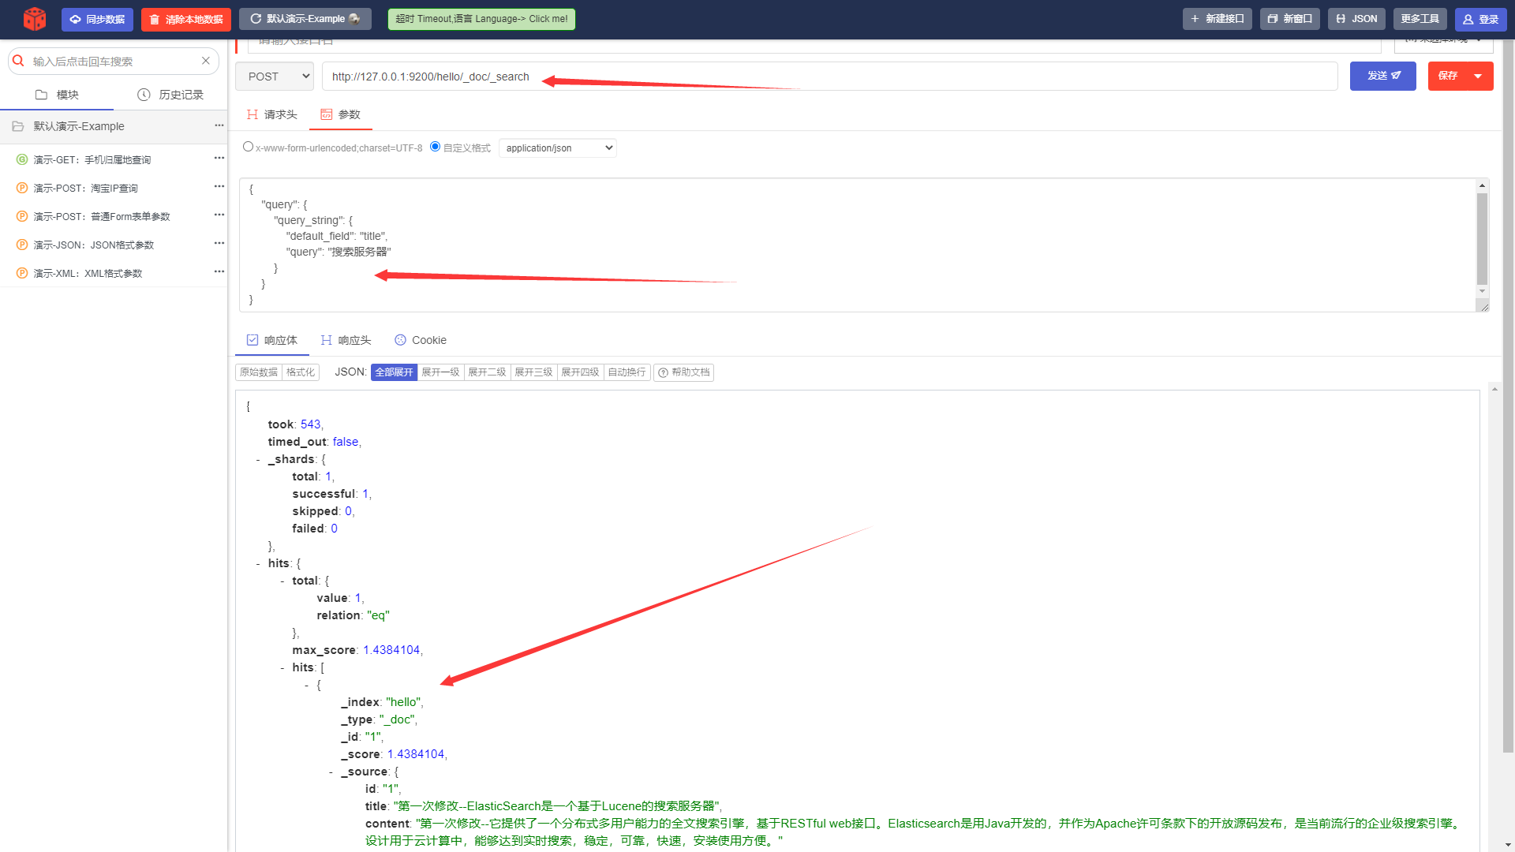Toggle the 响应体 checkbox
The height and width of the screenshot is (852, 1515).
pos(253,339)
